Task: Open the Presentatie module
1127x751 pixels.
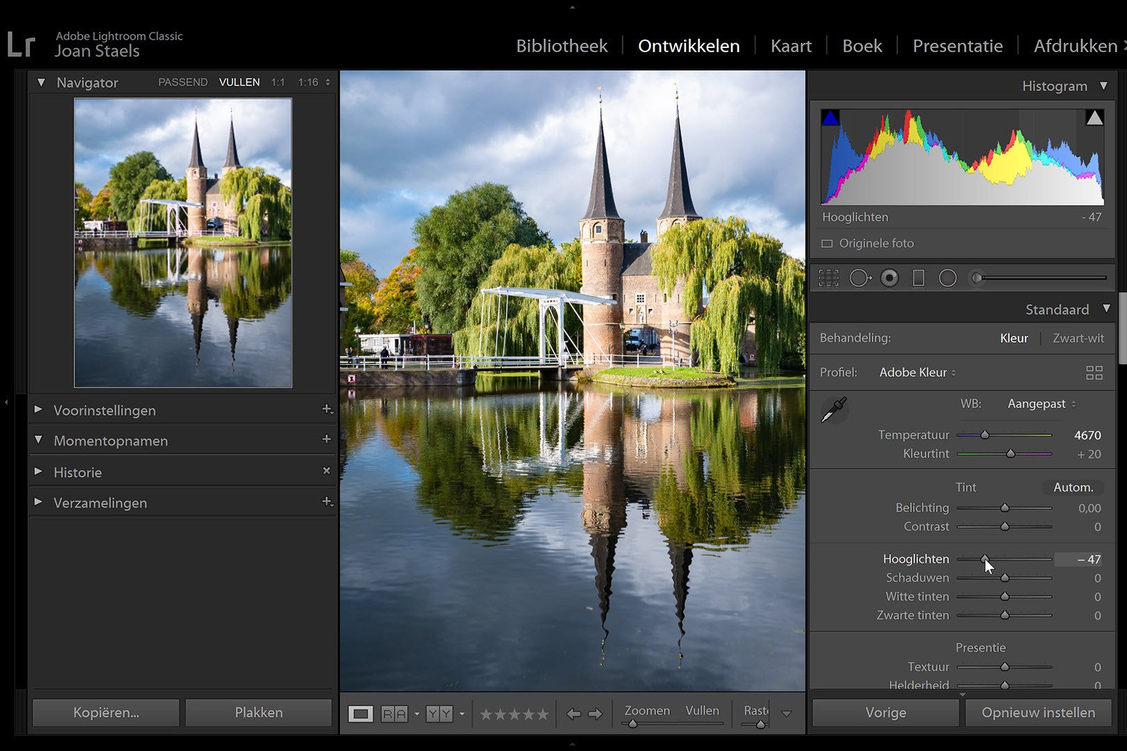Action: pos(957,46)
